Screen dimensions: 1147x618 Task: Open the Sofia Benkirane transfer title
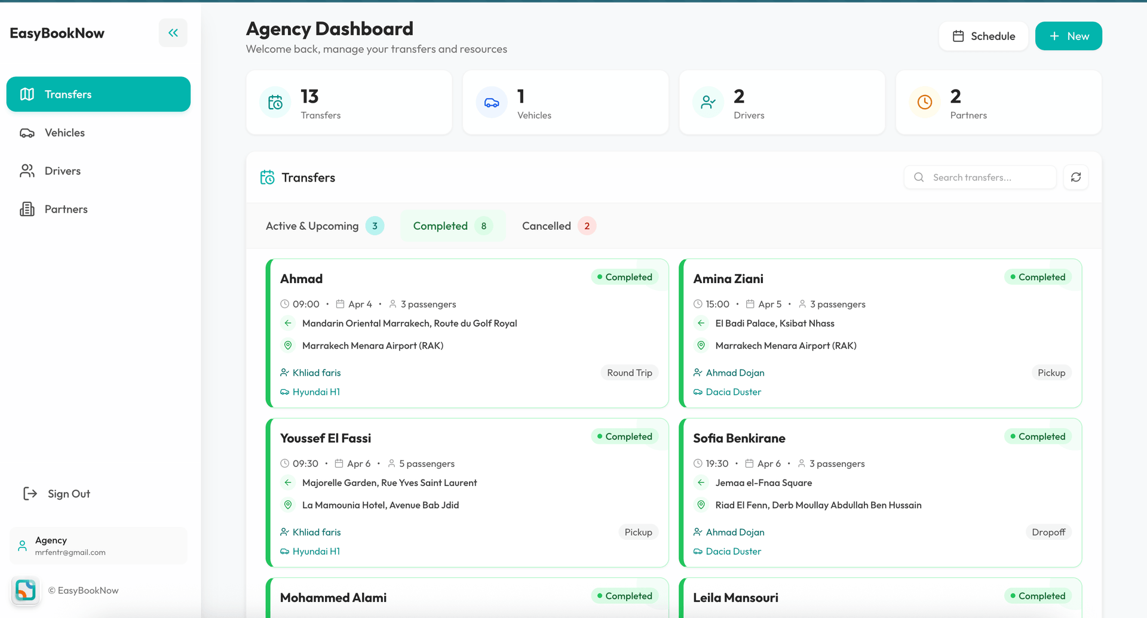click(x=739, y=438)
